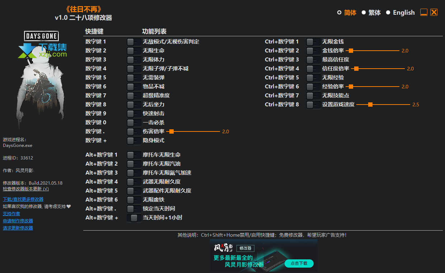445x273 pixels.
Task: Select 繁体 language radio button
Action: pos(364,13)
